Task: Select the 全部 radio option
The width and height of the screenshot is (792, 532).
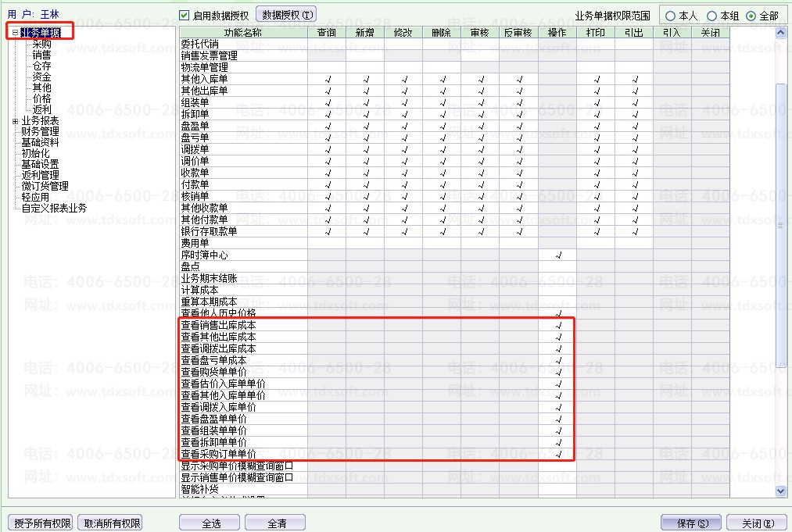Action: 751,16
